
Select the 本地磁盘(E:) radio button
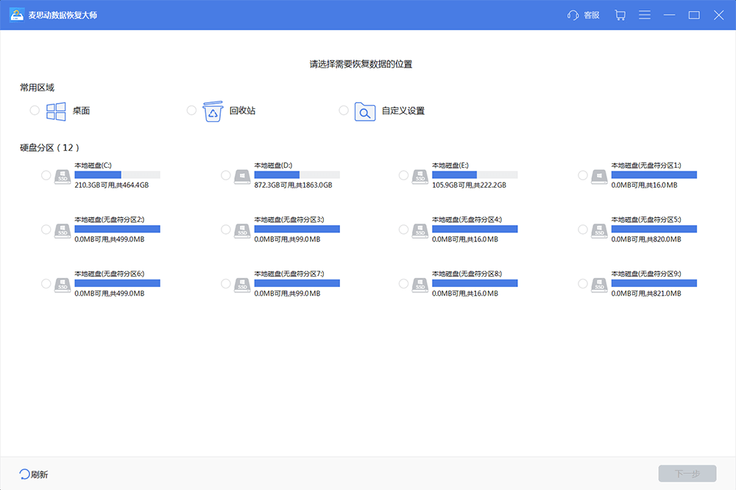[403, 175]
